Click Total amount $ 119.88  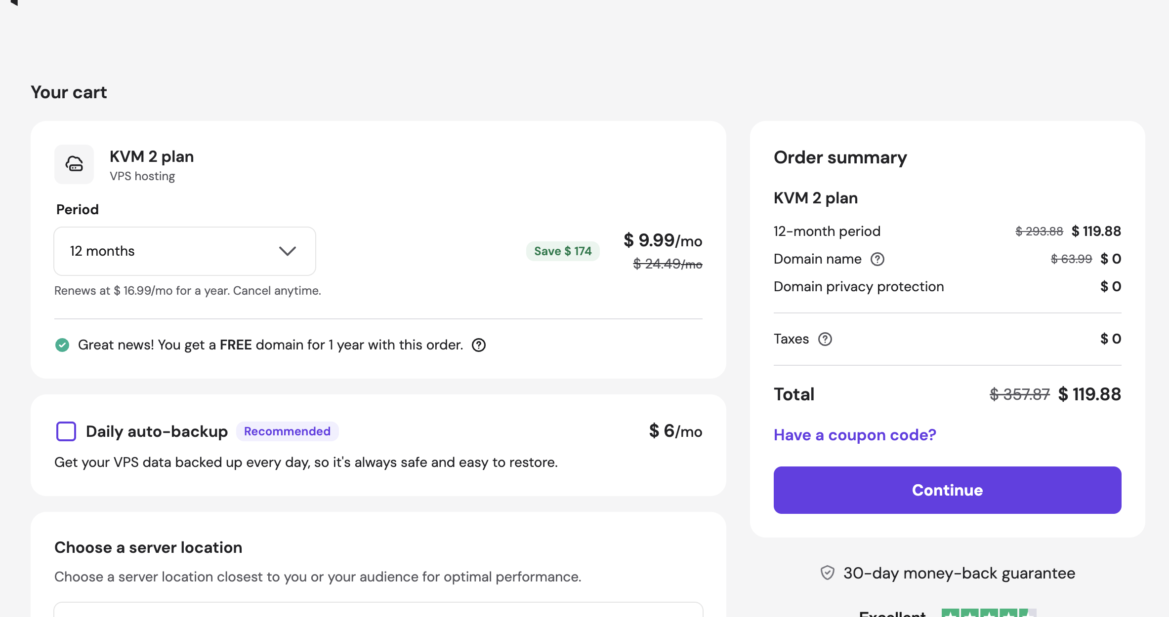coord(1089,394)
